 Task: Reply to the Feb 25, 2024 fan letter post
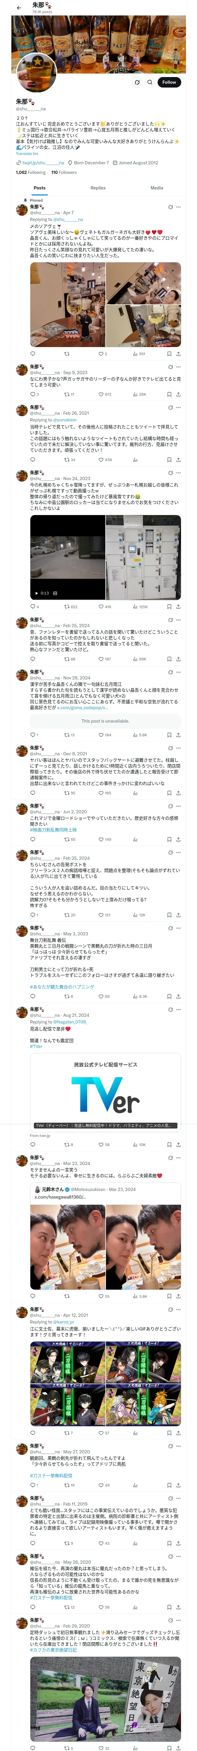tap(33, 659)
